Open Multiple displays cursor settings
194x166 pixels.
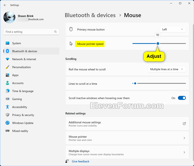127,152
